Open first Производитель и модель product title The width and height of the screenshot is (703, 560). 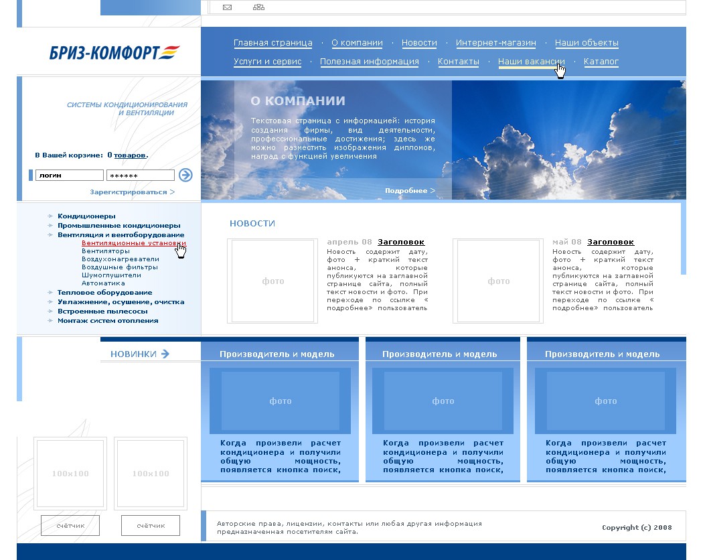[x=277, y=354]
